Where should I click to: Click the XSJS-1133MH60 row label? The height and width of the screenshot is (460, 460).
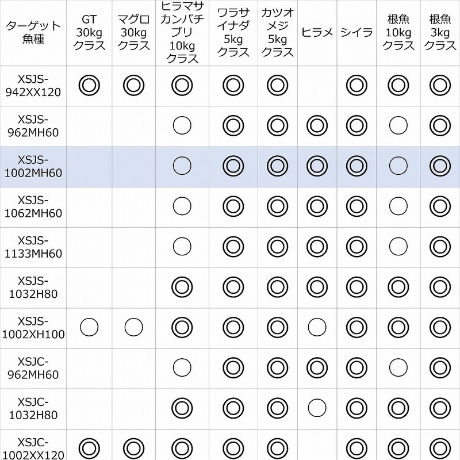[x=33, y=246]
